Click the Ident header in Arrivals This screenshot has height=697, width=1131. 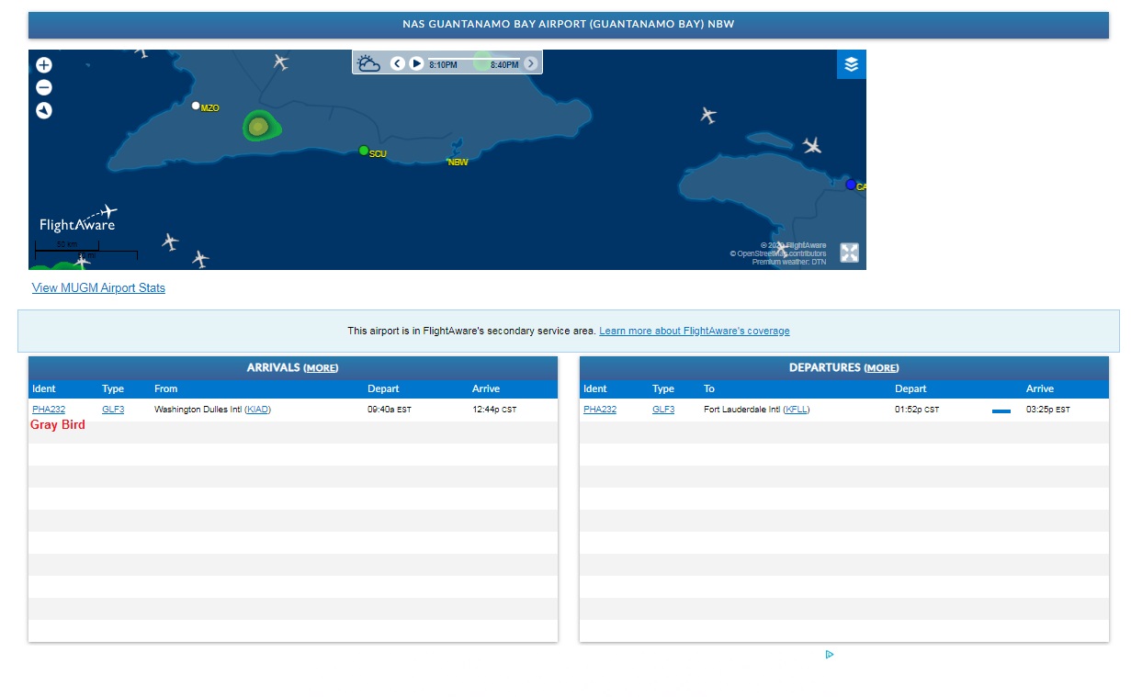click(44, 388)
